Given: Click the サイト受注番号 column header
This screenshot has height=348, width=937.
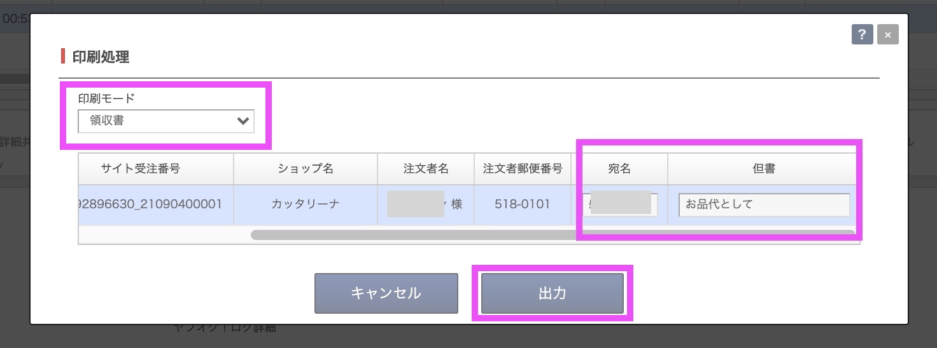Looking at the screenshot, I should point(155,169).
